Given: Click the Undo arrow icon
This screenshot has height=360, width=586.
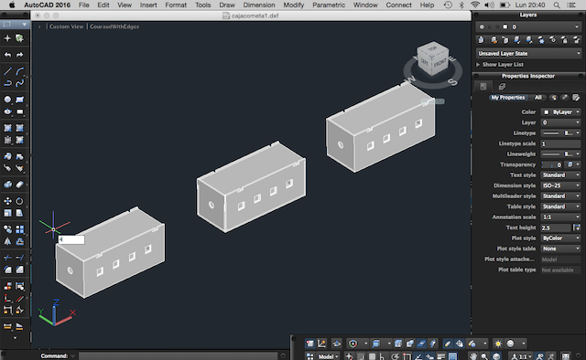Looking at the screenshot, I should coord(7,55).
